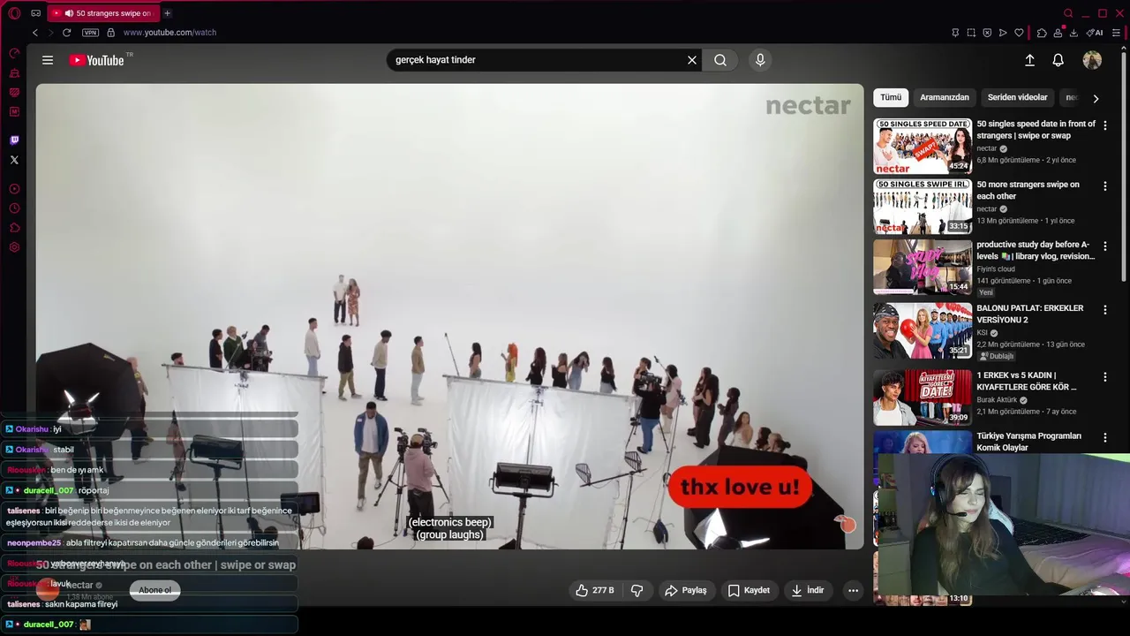Toggle the VPN badge
This screenshot has width=1130, height=636.
click(90, 33)
